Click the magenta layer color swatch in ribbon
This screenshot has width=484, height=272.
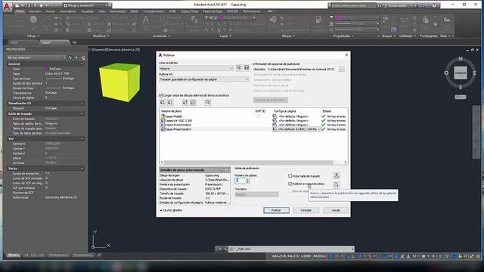point(222,18)
